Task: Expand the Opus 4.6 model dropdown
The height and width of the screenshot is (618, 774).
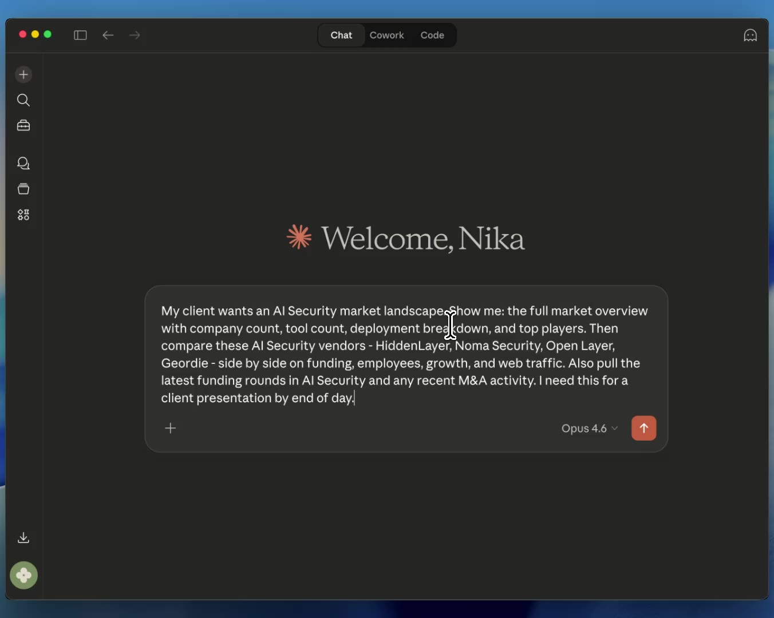Action: pyautogui.click(x=589, y=428)
